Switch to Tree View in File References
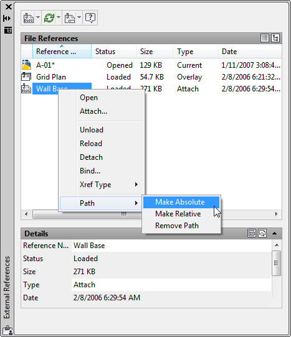 [x=275, y=38]
